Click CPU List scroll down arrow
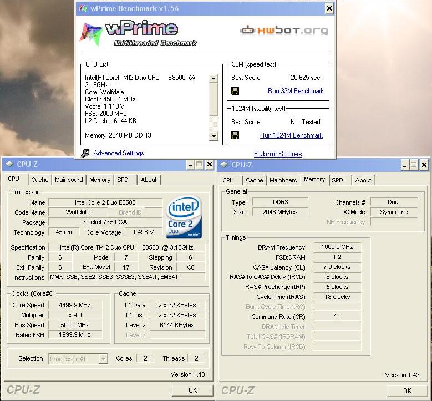The height and width of the screenshot is (401, 432). (214, 136)
